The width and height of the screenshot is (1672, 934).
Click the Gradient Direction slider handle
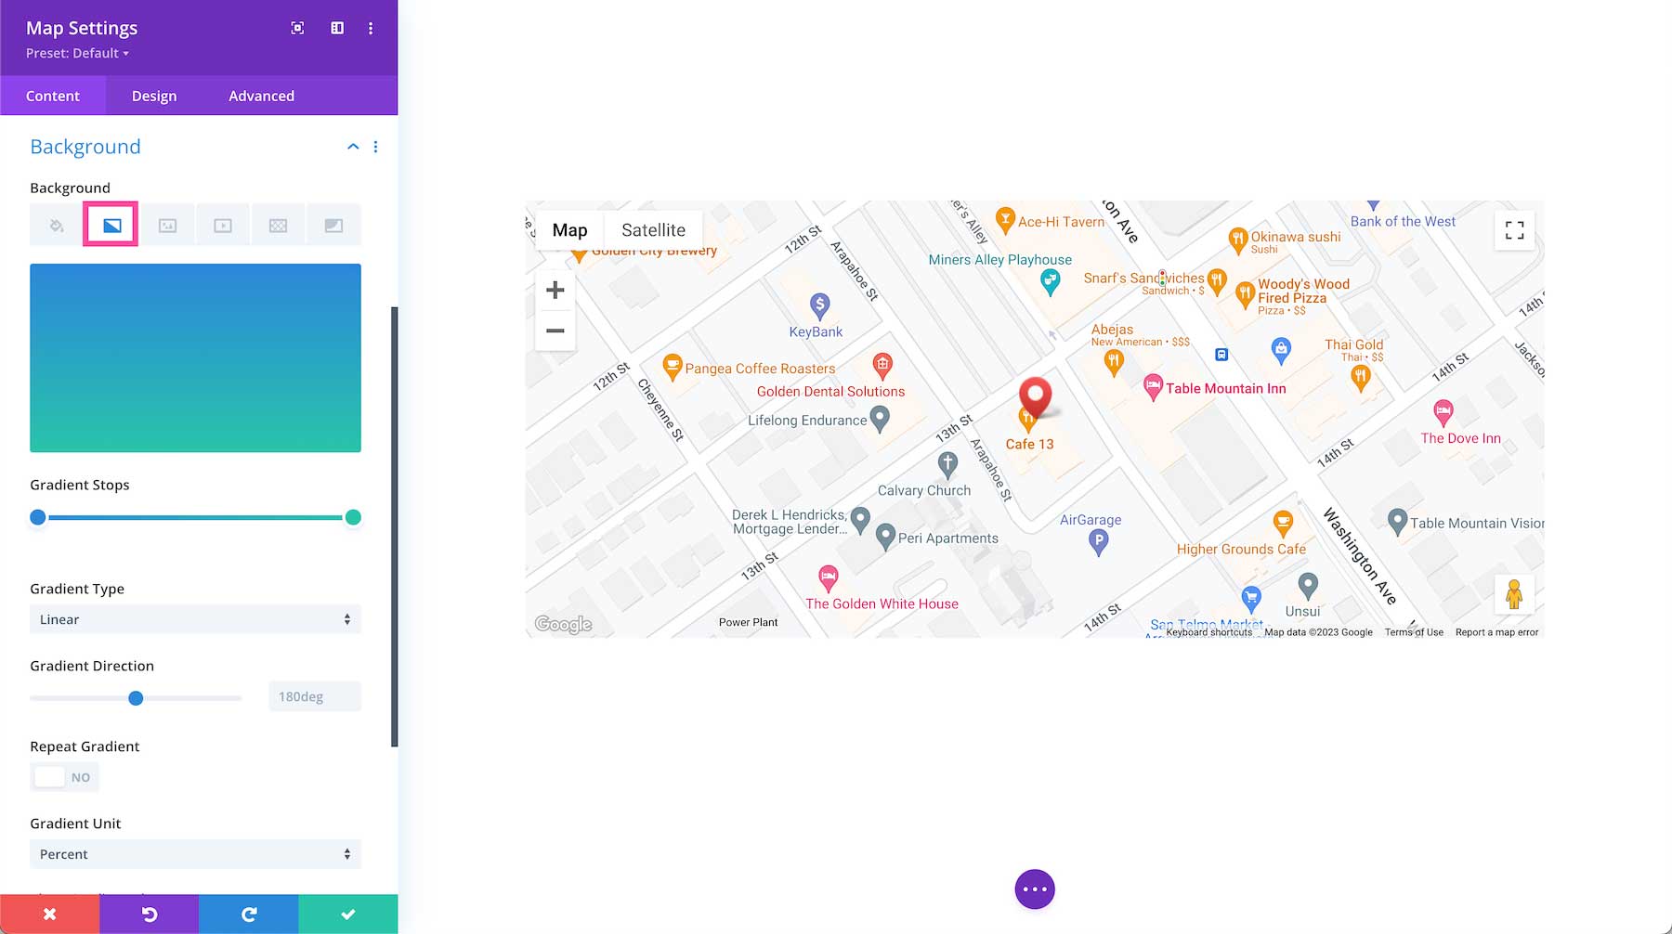click(x=136, y=698)
